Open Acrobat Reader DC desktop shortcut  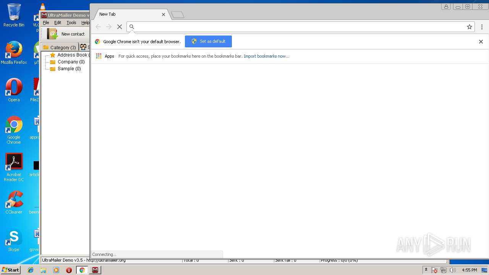point(14,167)
